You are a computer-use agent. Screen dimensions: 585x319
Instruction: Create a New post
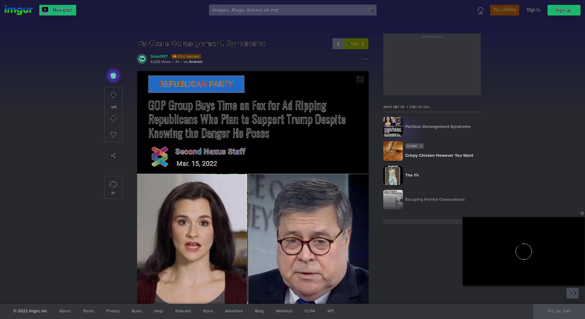(x=58, y=10)
